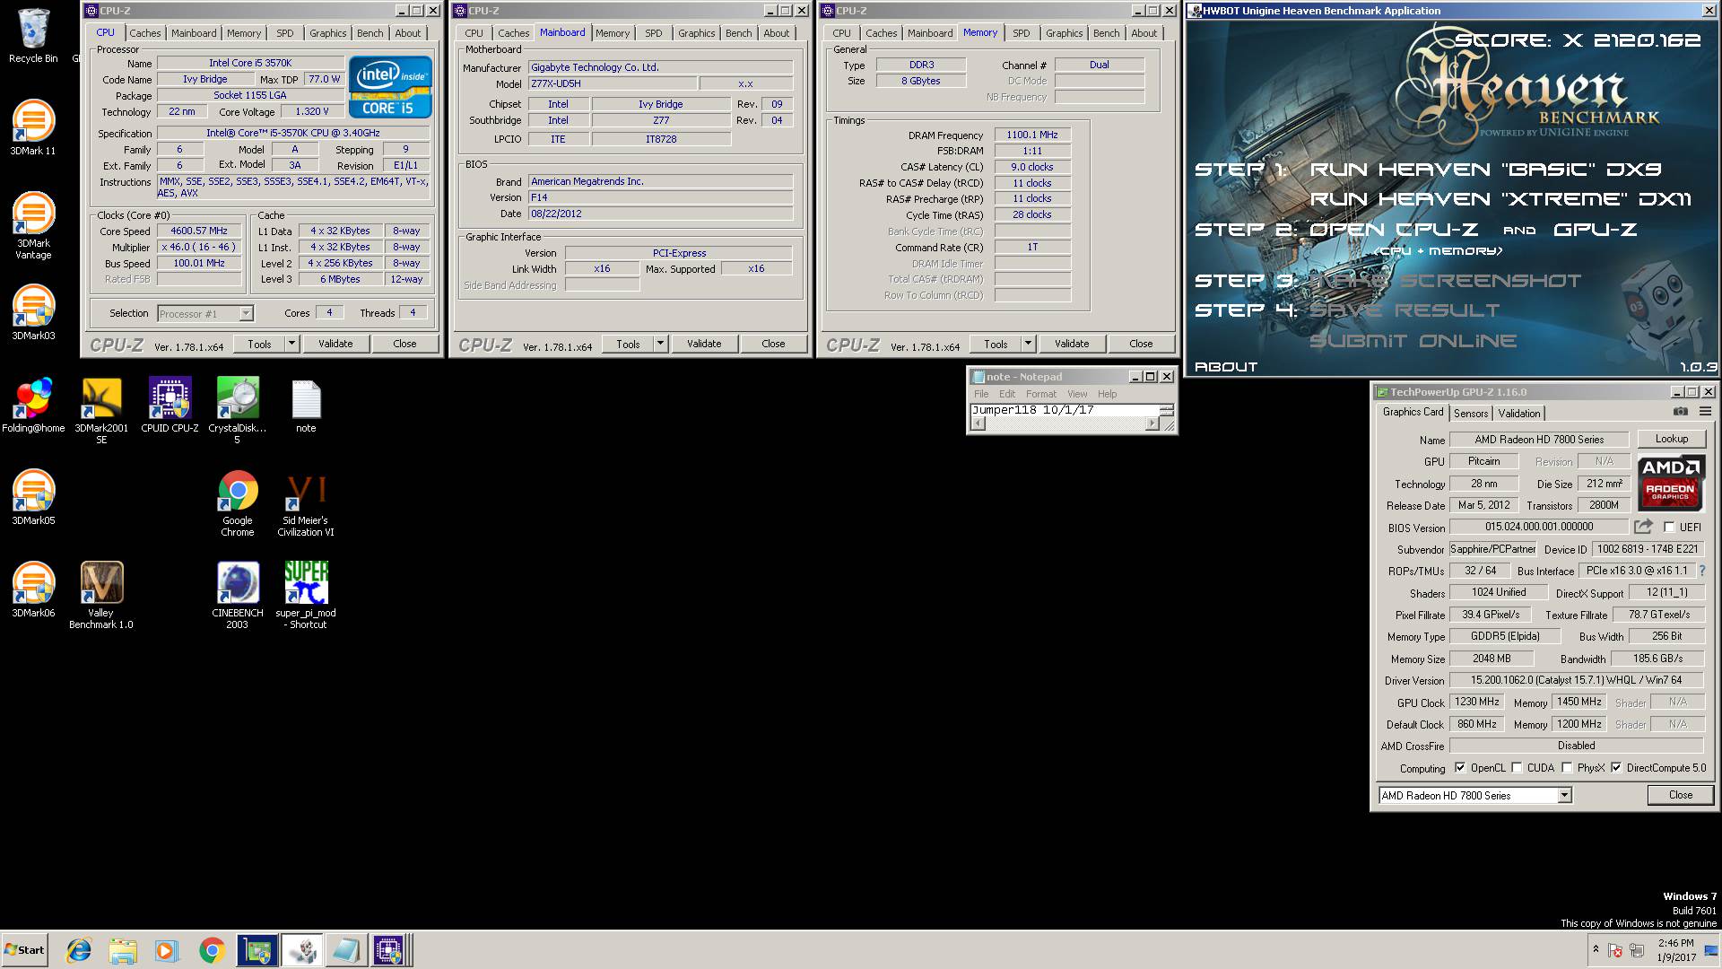Screen dimensions: 1722x969
Task: Open the Processor #1 selection dropdown
Action: pos(246,313)
